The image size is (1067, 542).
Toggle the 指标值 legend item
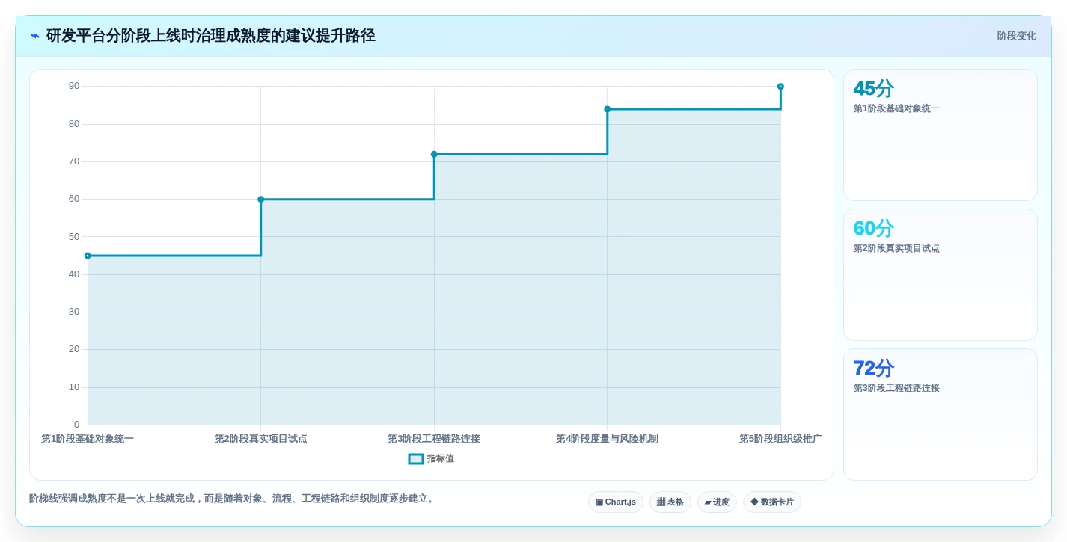[x=431, y=459]
